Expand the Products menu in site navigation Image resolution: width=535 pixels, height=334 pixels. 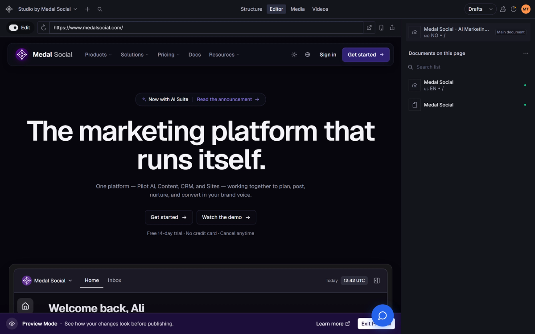coord(99,55)
